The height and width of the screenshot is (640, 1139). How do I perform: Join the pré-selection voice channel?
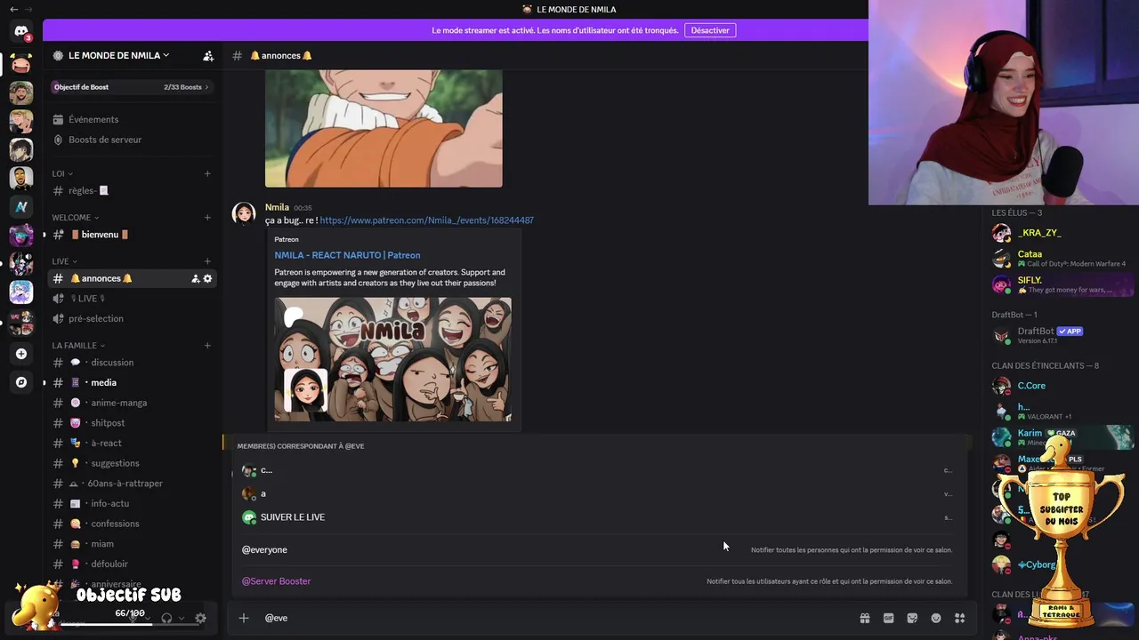[x=133, y=318]
